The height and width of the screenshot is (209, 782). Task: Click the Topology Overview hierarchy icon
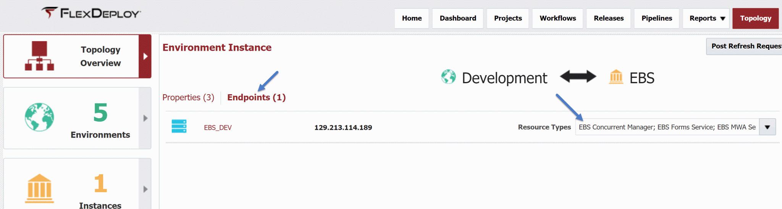39,56
